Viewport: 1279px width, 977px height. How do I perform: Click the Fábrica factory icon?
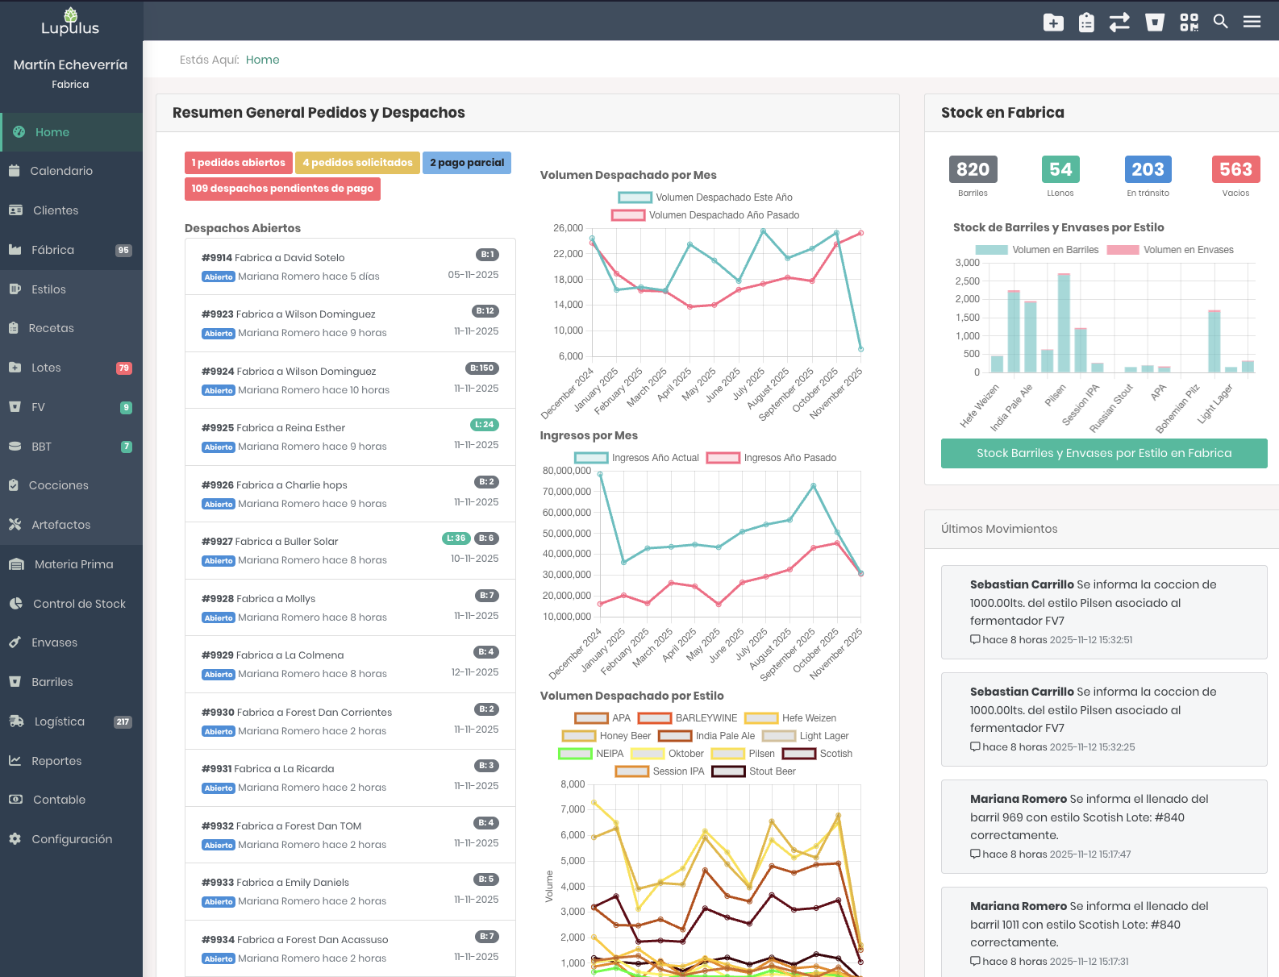15,250
